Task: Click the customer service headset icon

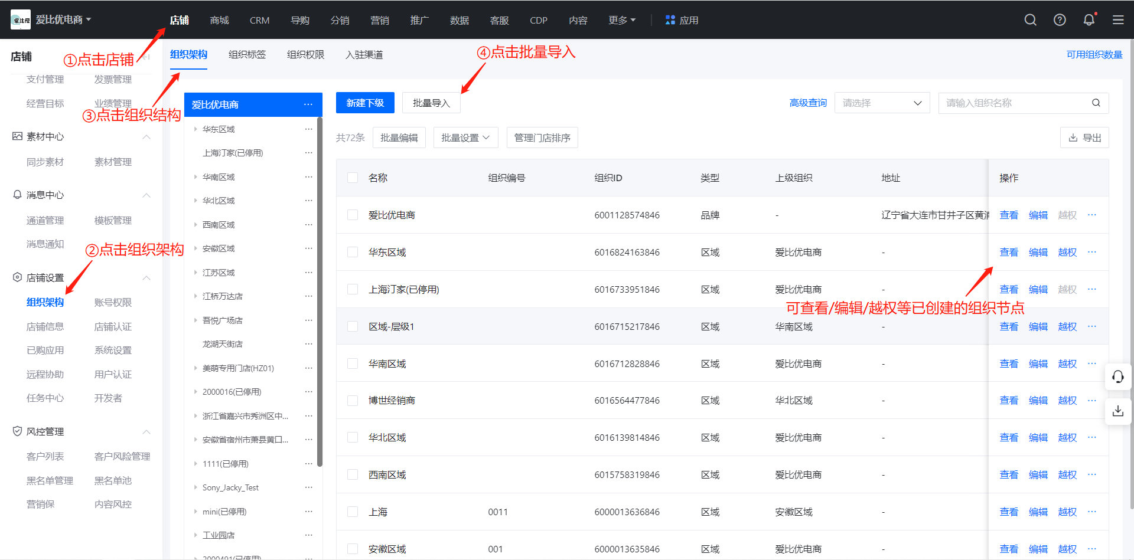Action: (x=1118, y=376)
